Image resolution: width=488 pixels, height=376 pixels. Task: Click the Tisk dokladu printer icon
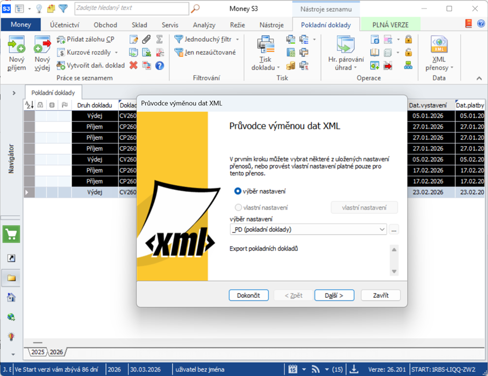pos(265,45)
